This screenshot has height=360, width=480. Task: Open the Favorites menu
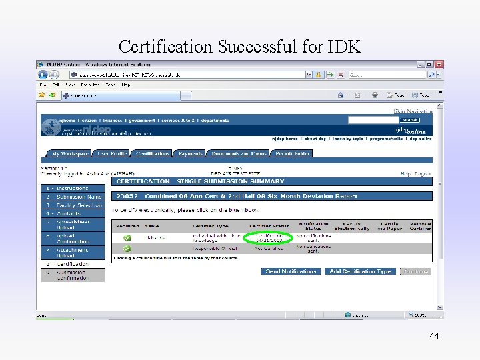point(90,85)
